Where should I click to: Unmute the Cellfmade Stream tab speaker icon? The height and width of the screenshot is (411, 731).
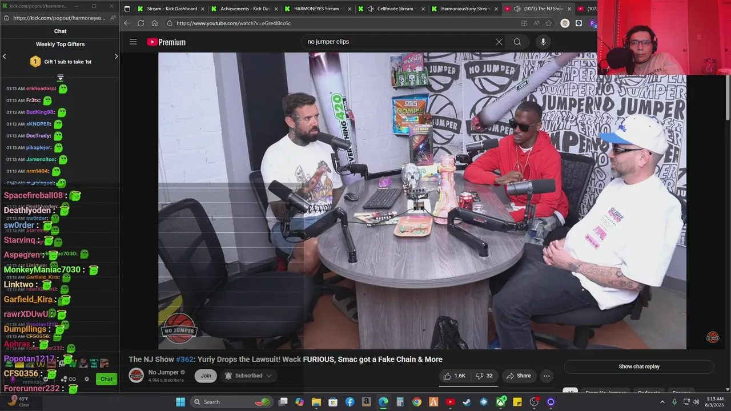[x=371, y=9]
